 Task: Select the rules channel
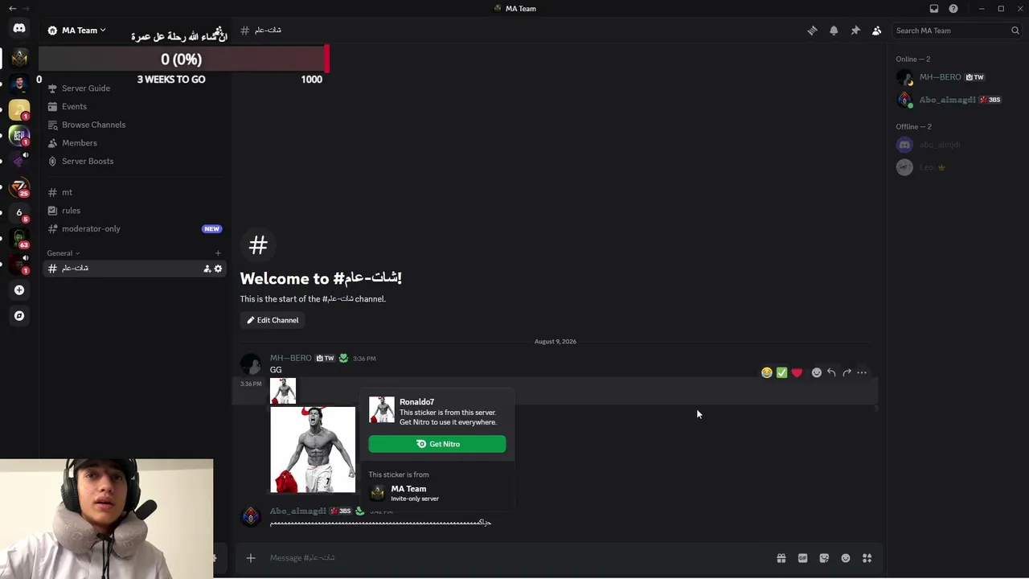pos(136,211)
